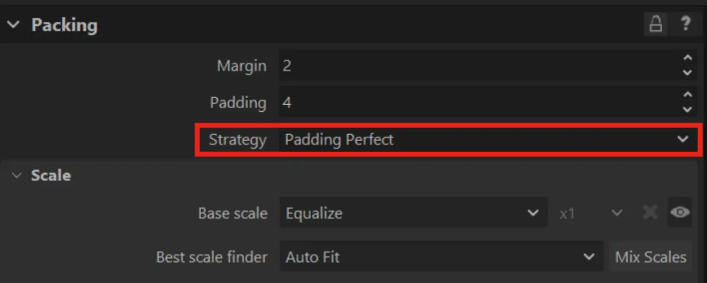
Task: Click the X icon beside scale multiplier
Action: point(650,213)
